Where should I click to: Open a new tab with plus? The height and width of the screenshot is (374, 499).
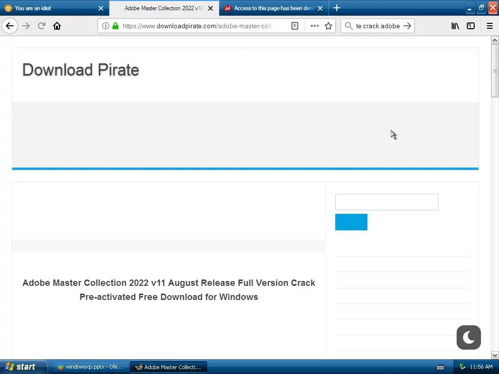click(x=337, y=8)
